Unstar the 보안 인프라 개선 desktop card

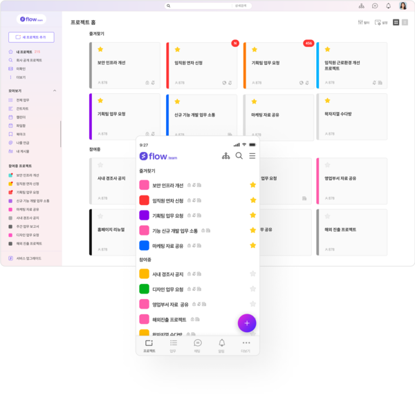click(100, 50)
